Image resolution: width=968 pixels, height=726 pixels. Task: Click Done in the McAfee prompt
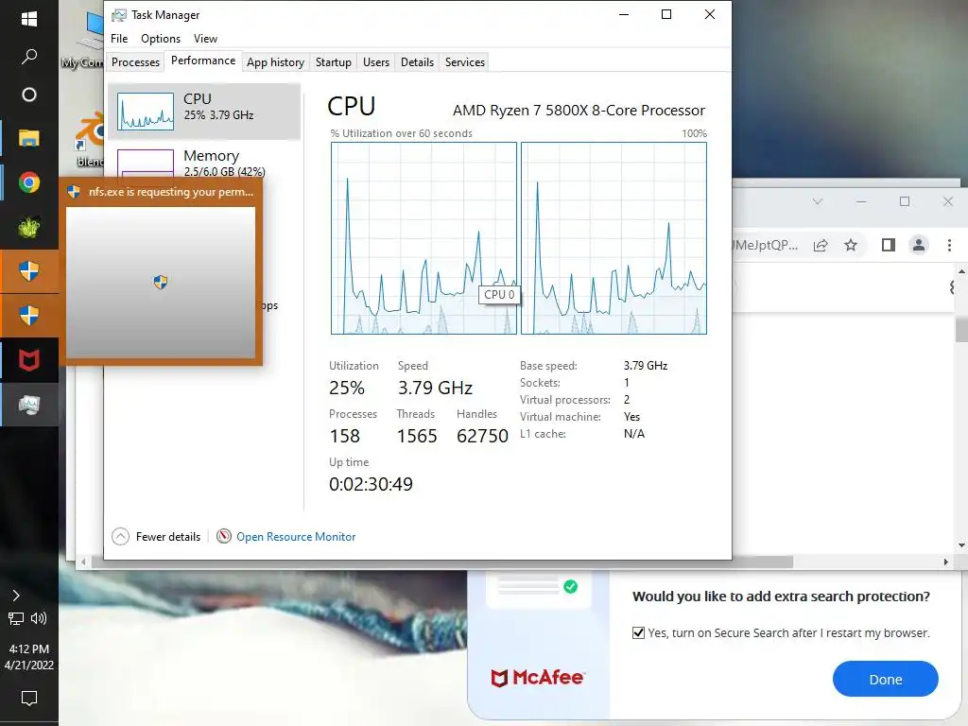click(885, 679)
